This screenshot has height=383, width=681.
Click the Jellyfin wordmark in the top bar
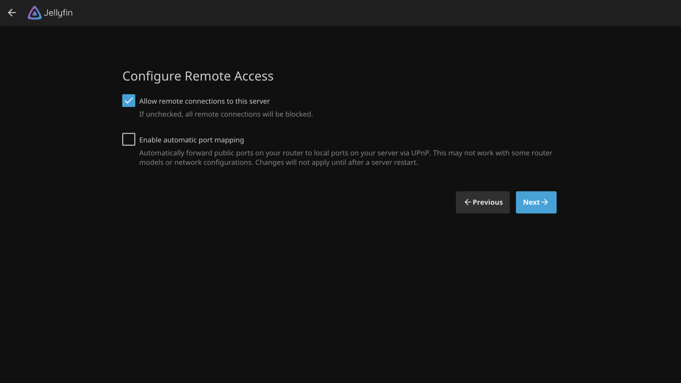[58, 13]
